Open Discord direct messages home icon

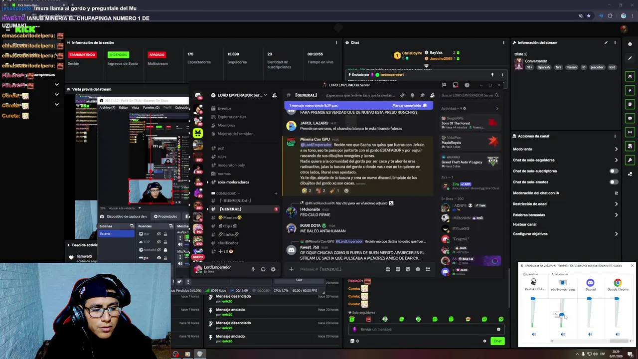pyautogui.click(x=198, y=95)
